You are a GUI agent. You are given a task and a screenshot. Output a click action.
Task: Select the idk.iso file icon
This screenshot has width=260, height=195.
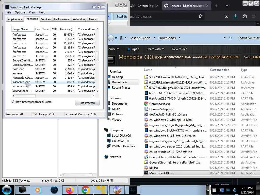(146, 168)
